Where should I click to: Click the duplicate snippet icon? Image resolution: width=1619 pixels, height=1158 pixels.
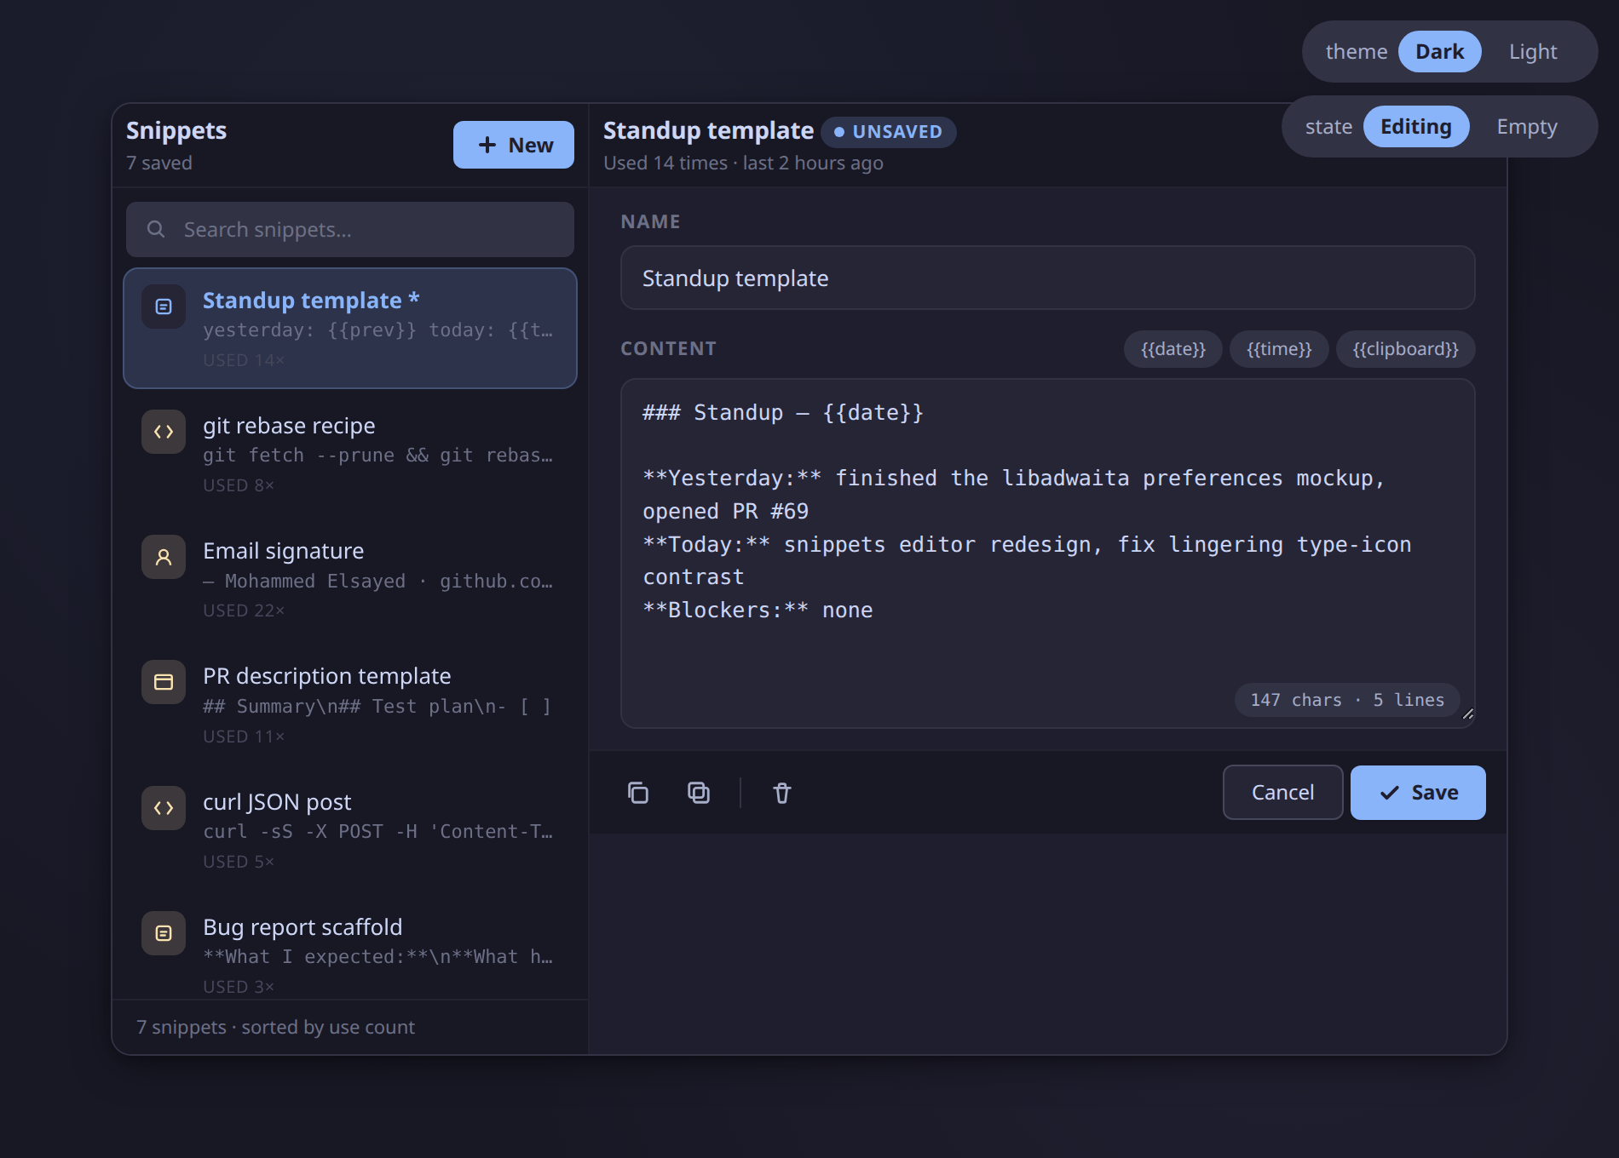[x=699, y=793]
